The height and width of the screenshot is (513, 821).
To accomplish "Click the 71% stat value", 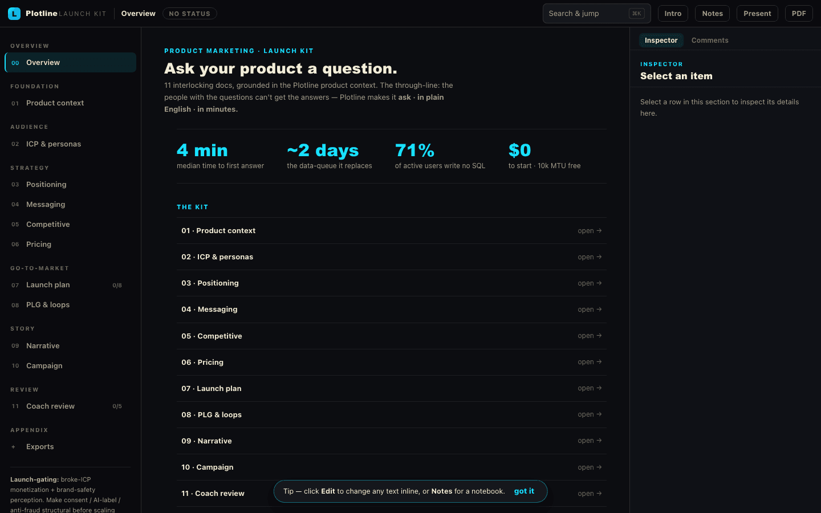I will point(414,150).
